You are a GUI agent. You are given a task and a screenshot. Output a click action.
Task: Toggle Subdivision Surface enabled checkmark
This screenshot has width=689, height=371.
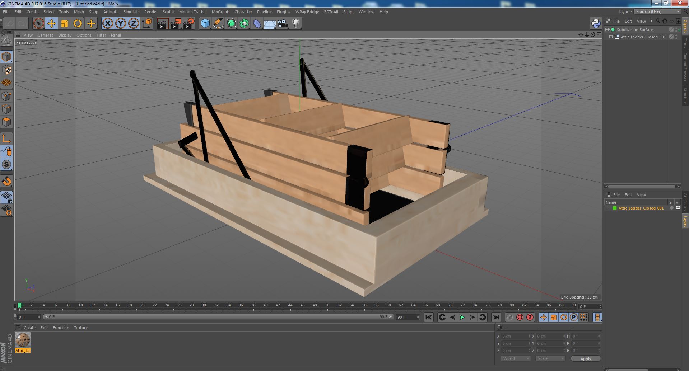679,30
